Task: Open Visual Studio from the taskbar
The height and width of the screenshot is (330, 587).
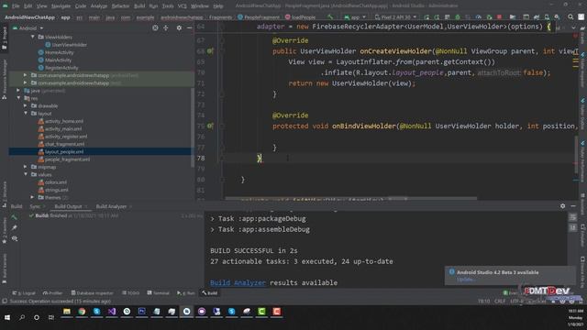Action: 112,312
